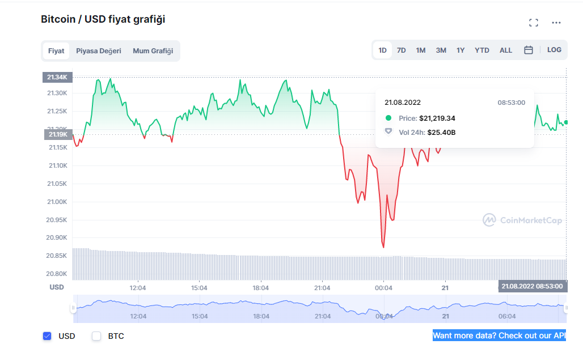The width and height of the screenshot is (583, 357).
Task: Toggle the USD currency checkbox
Action: click(47, 336)
